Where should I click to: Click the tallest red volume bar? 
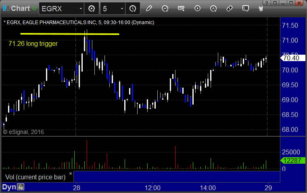(x=87, y=154)
